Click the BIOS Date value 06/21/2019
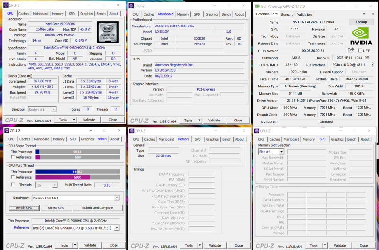The image size is (379, 250). 199,76
